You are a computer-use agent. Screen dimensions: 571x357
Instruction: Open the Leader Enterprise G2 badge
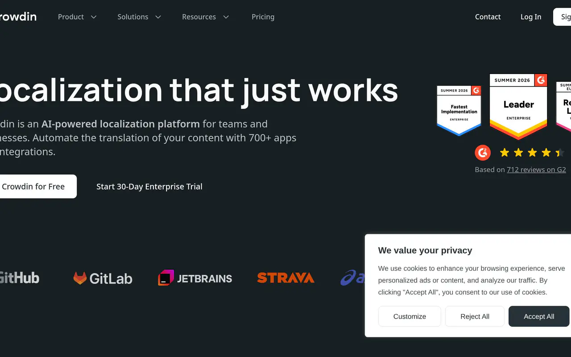pos(518,107)
